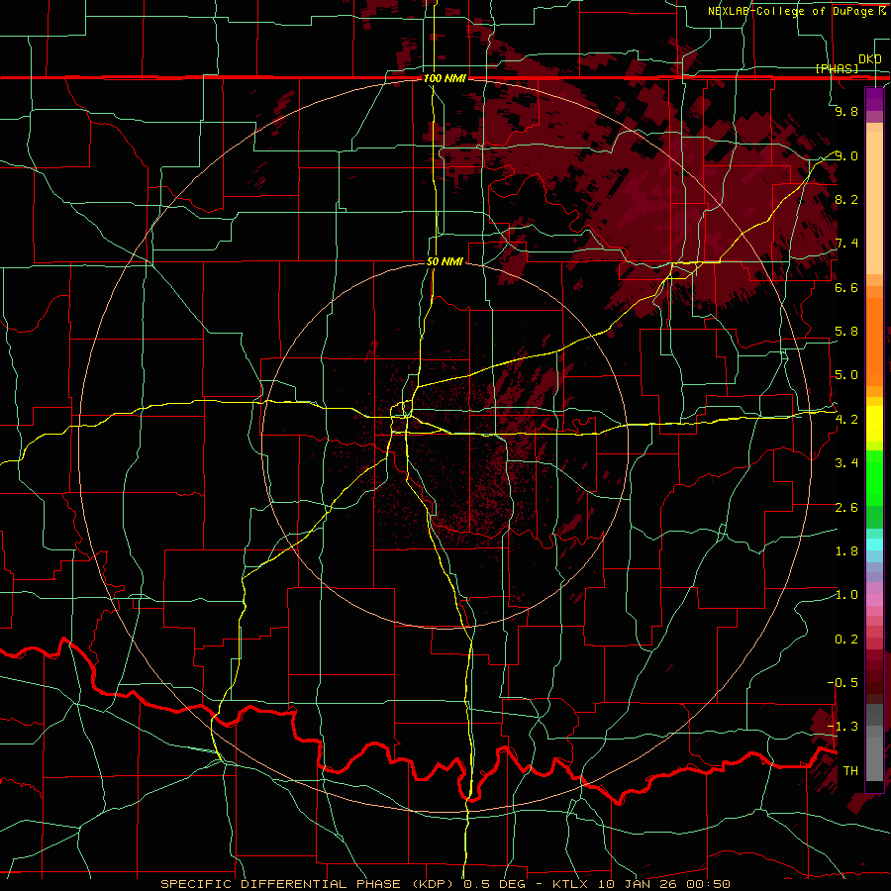The width and height of the screenshot is (891, 891).
Task: Click the [PHAS] unit label
Action: (x=837, y=68)
